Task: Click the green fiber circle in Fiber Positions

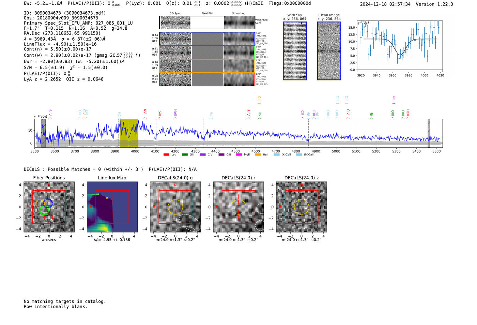Action: [x=44, y=210]
